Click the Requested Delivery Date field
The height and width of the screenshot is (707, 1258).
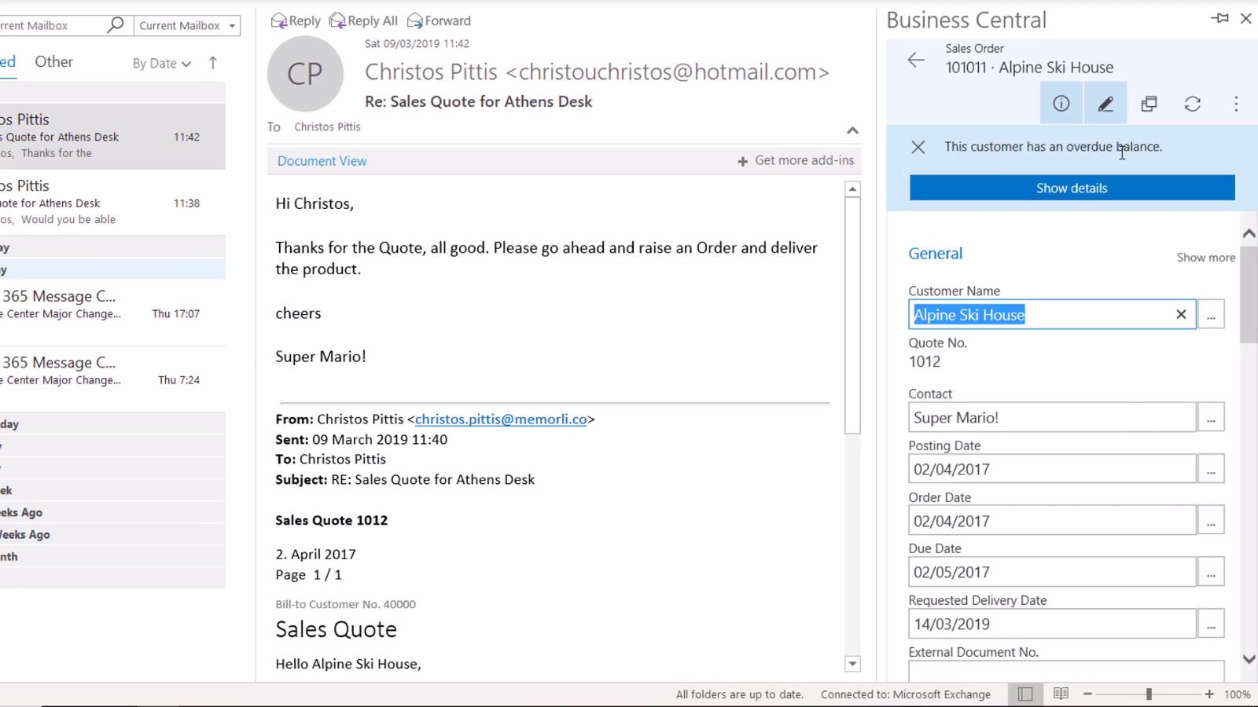point(1052,624)
